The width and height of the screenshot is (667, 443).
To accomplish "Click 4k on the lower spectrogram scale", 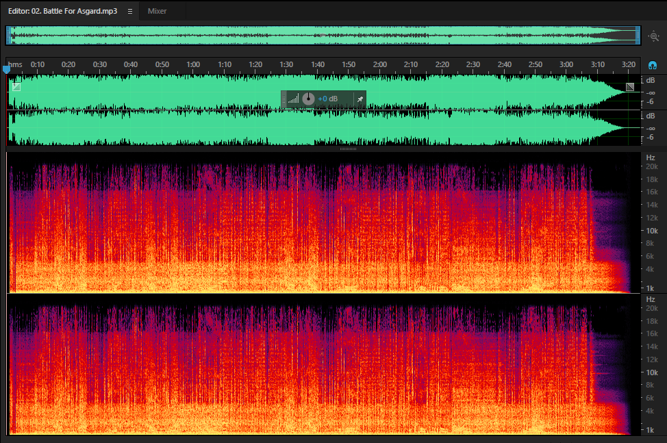I will tap(650, 411).
